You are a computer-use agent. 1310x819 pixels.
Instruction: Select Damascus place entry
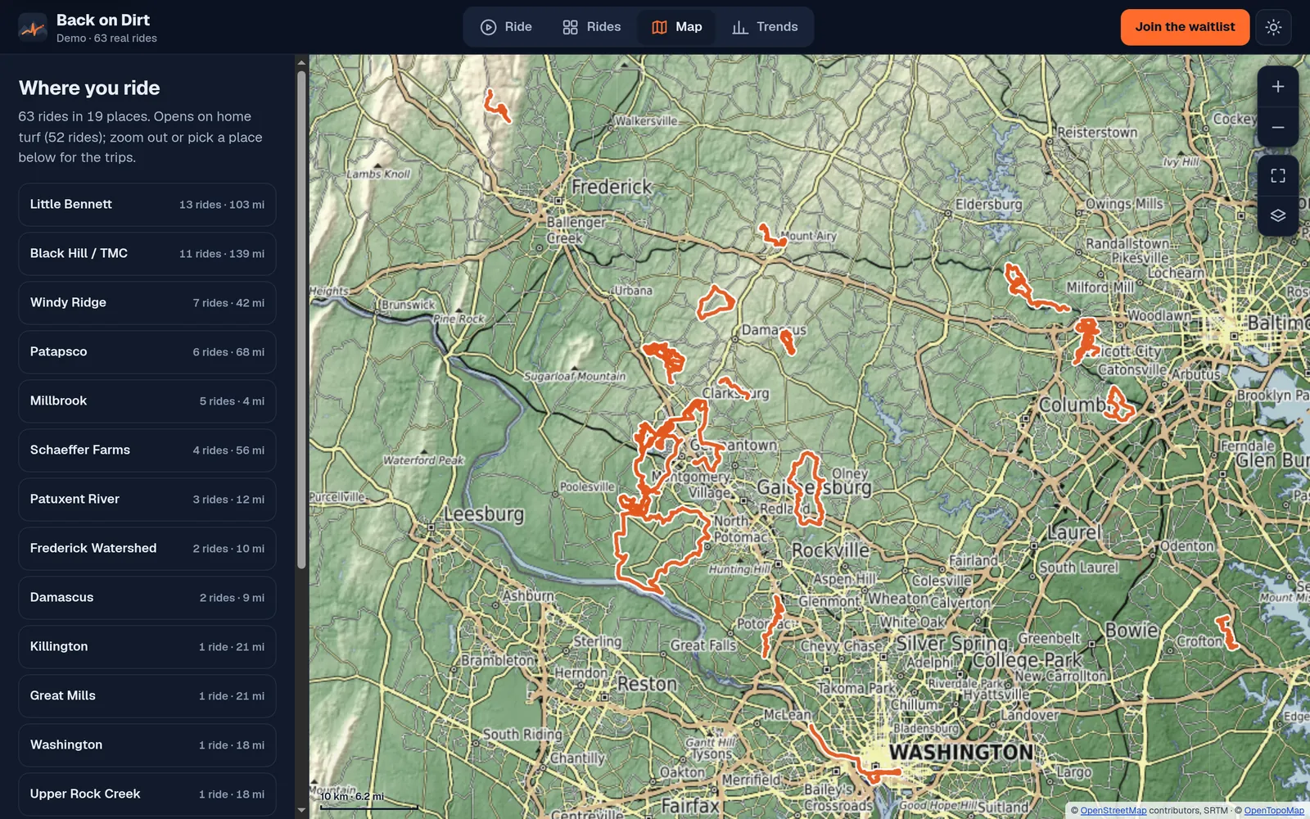[147, 598]
